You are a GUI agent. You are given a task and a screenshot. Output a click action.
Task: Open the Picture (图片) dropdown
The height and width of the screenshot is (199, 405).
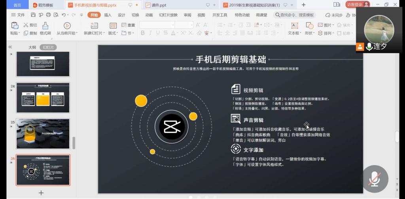[x=326, y=25]
